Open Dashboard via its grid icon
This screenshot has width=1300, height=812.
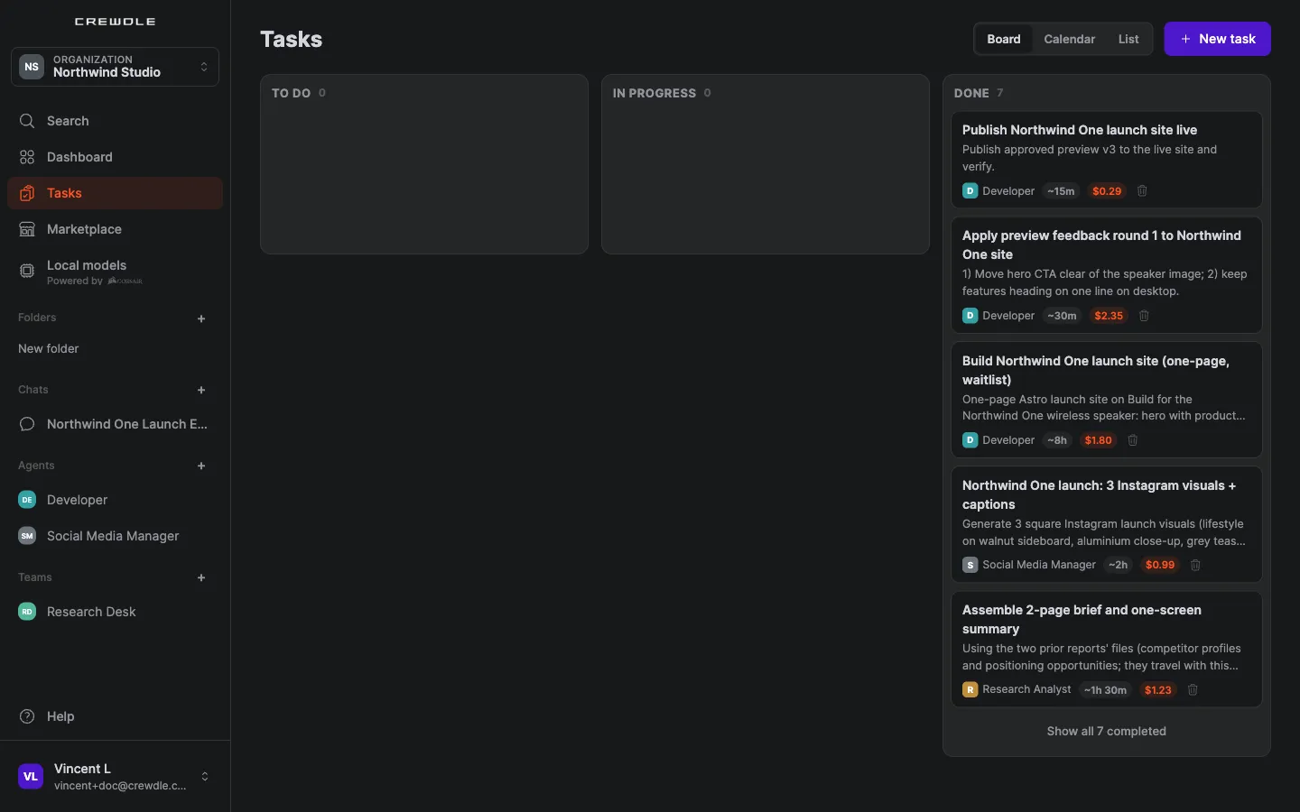point(27,157)
